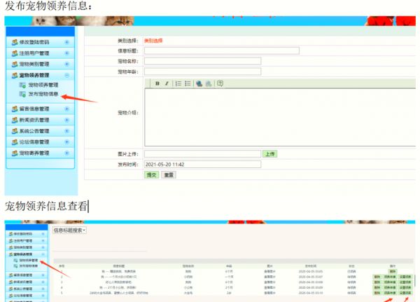The height and width of the screenshot is (302, 420).
Task: Click the 注册用户管理 icon beside the publish form
Action: (15, 53)
